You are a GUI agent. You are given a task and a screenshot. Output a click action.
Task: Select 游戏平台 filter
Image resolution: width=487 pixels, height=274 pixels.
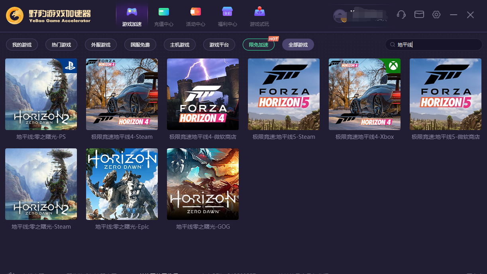(x=219, y=45)
